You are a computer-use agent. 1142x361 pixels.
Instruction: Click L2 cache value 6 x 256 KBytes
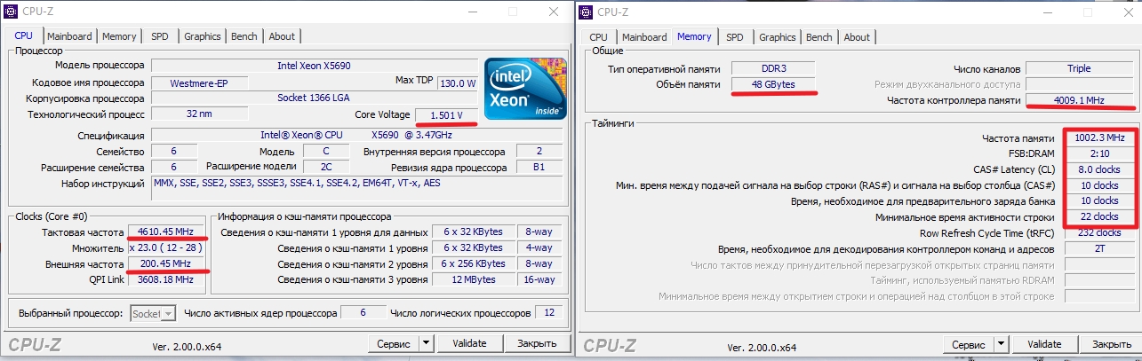473,263
